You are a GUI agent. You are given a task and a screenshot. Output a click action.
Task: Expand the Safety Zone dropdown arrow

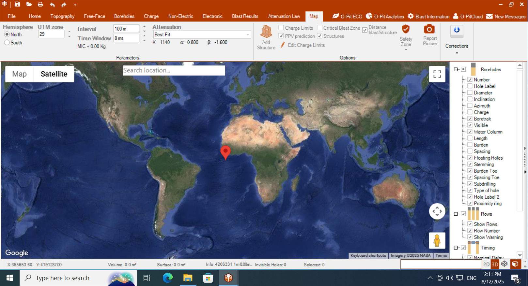pyautogui.click(x=406, y=50)
